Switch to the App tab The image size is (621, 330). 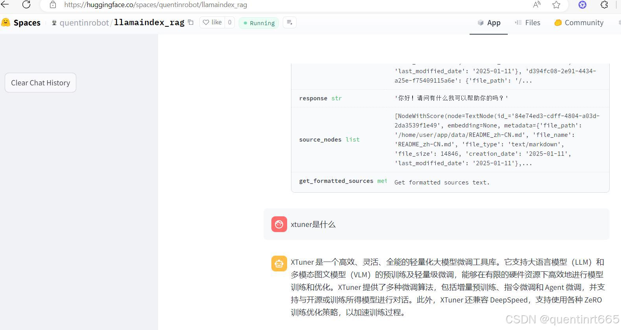(488, 23)
